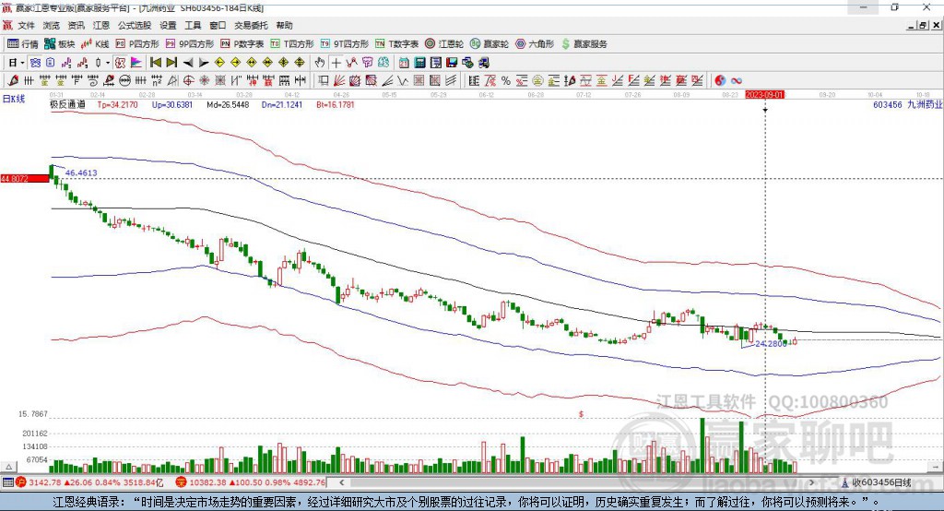Click the 2023-09-01 date marker

(764, 95)
